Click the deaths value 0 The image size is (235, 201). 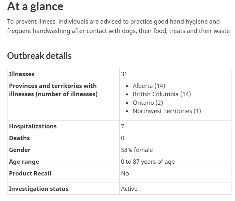pyautogui.click(x=122, y=138)
